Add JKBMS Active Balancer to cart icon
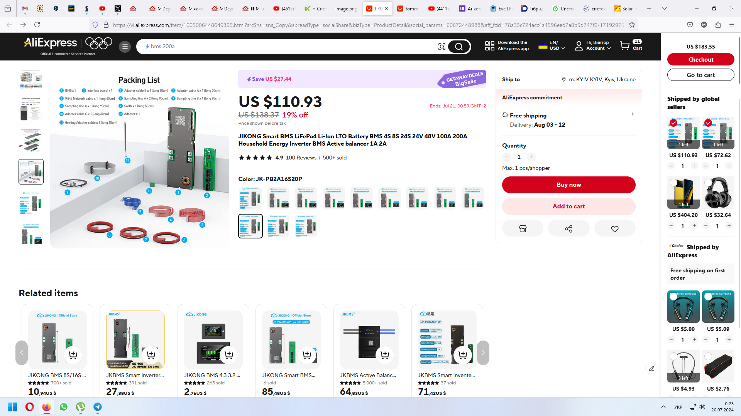This screenshot has width=741, height=416. click(385, 355)
